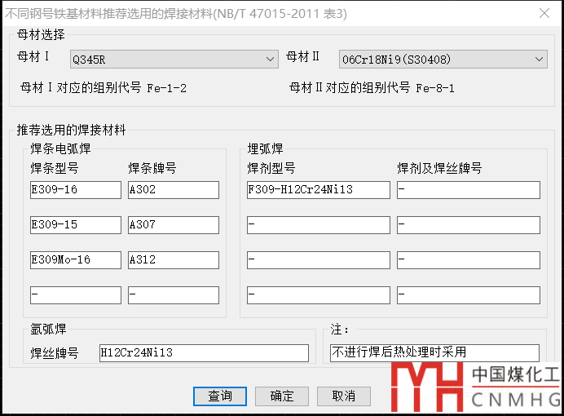Screen dimensions: 564x416
Task: Expand the 母材 II dropdown with 06Cr18Ni9(S30408)
Action: (443, 59)
